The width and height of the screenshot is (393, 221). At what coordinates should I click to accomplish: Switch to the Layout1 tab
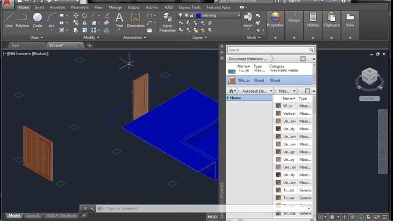pyautogui.click(x=33, y=215)
